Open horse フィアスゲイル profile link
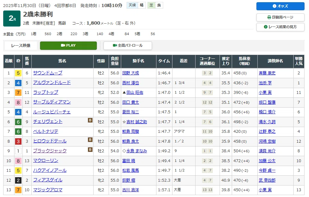The image size is (309, 197). [48, 180]
